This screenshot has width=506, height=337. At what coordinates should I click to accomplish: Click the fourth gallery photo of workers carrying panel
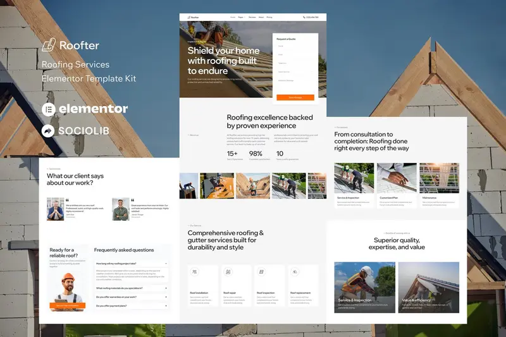pyautogui.click(x=289, y=186)
